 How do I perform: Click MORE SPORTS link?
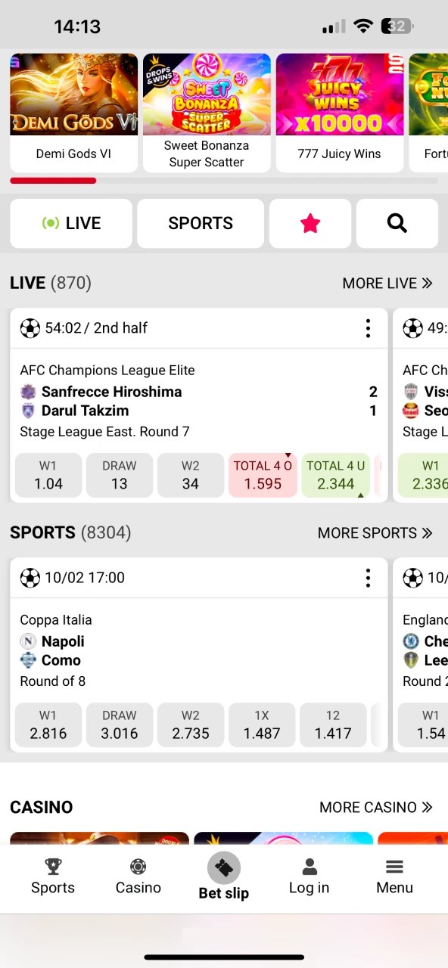[x=375, y=532]
